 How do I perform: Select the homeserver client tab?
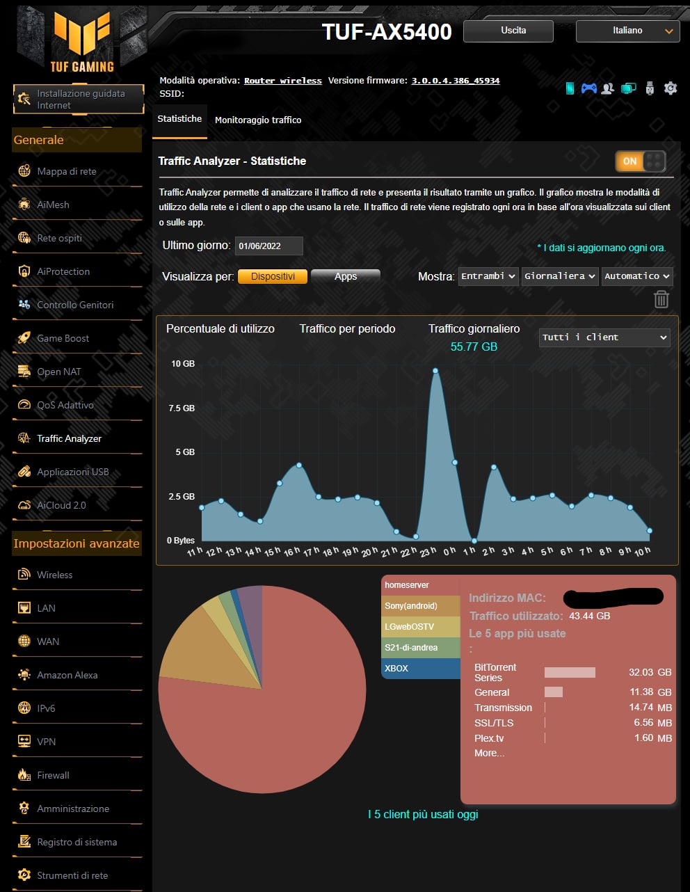(x=421, y=585)
